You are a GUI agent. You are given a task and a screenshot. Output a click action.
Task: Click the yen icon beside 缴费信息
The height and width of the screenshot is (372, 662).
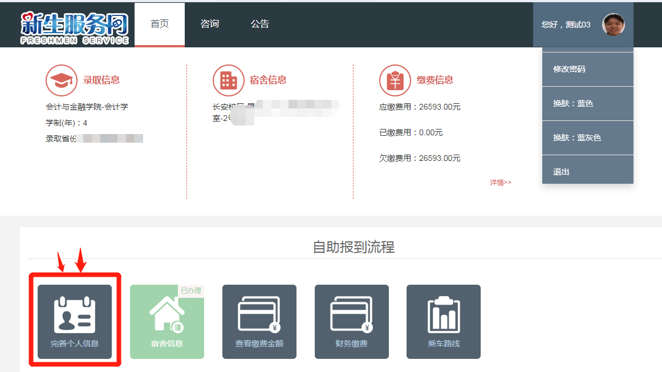[x=395, y=80]
